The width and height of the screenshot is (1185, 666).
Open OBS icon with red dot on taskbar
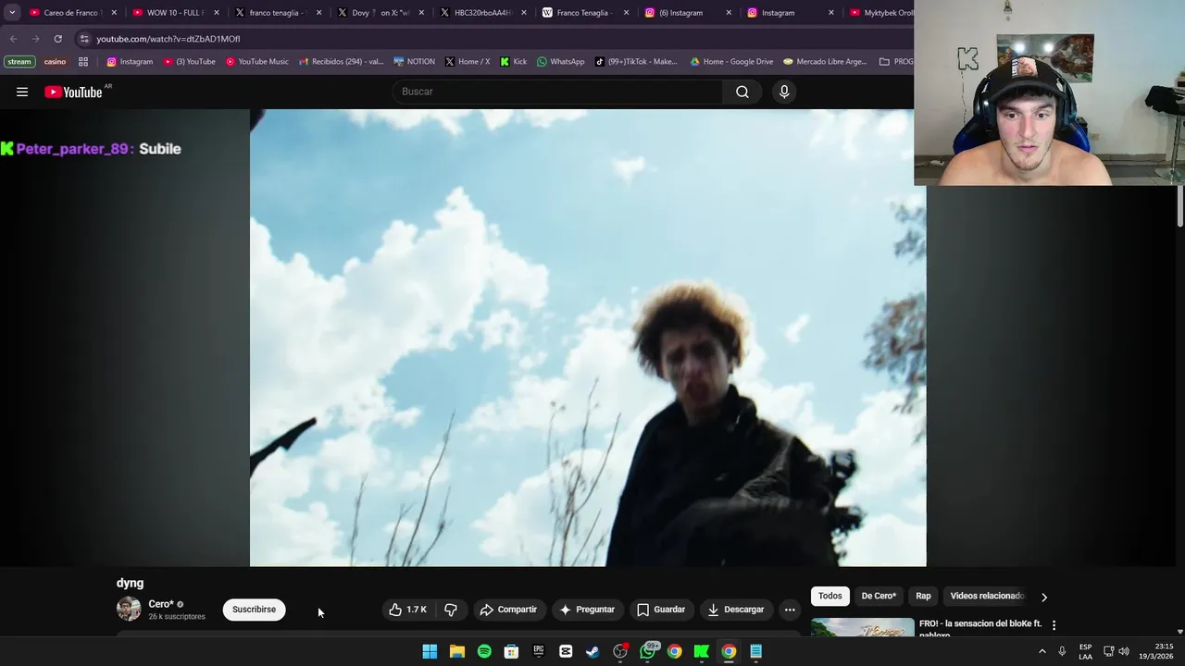pos(620,651)
